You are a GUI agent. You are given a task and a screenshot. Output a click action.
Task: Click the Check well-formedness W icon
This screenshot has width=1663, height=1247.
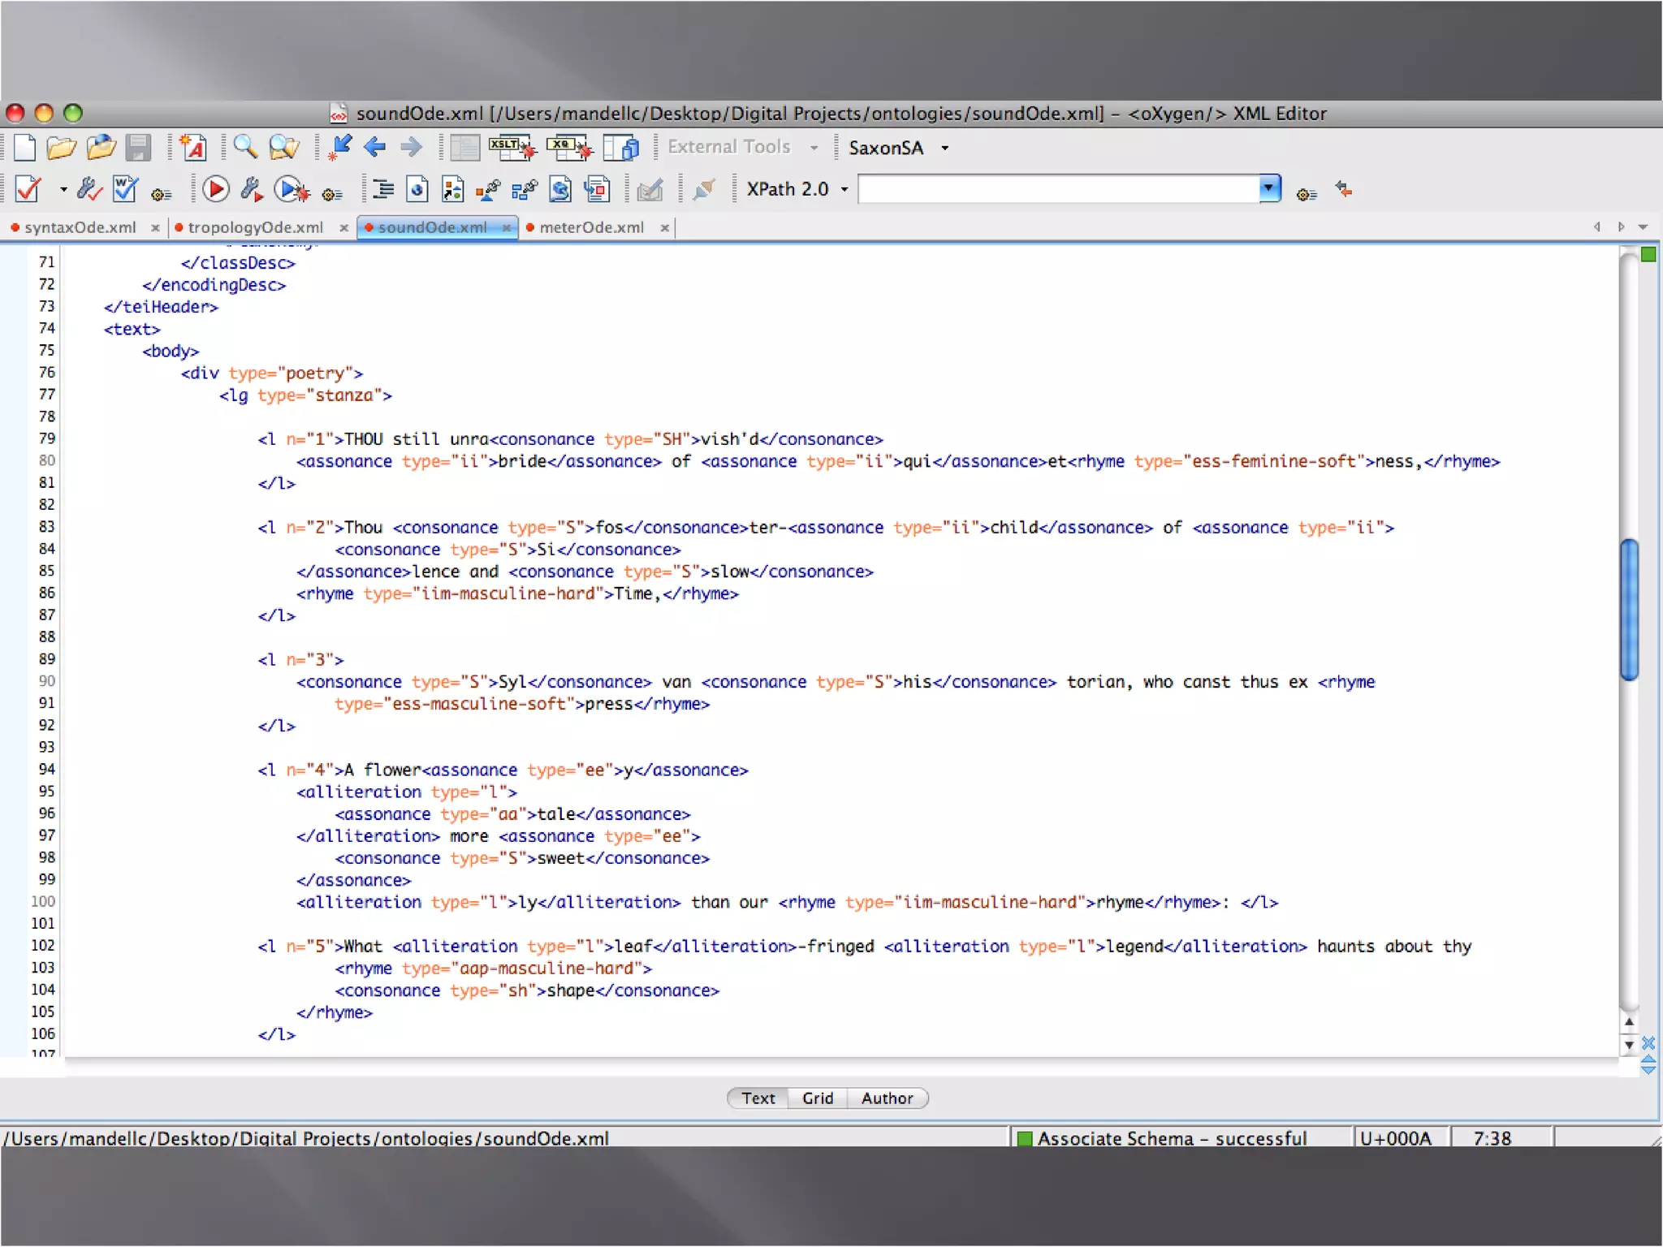click(125, 190)
